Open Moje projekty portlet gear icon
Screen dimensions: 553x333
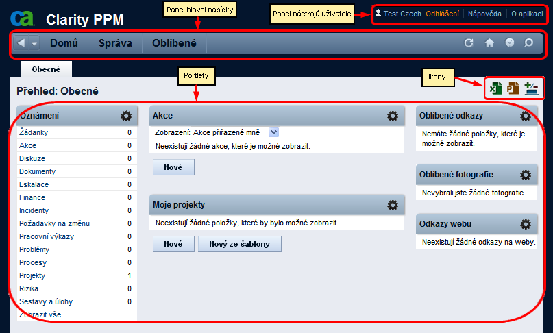pos(393,205)
